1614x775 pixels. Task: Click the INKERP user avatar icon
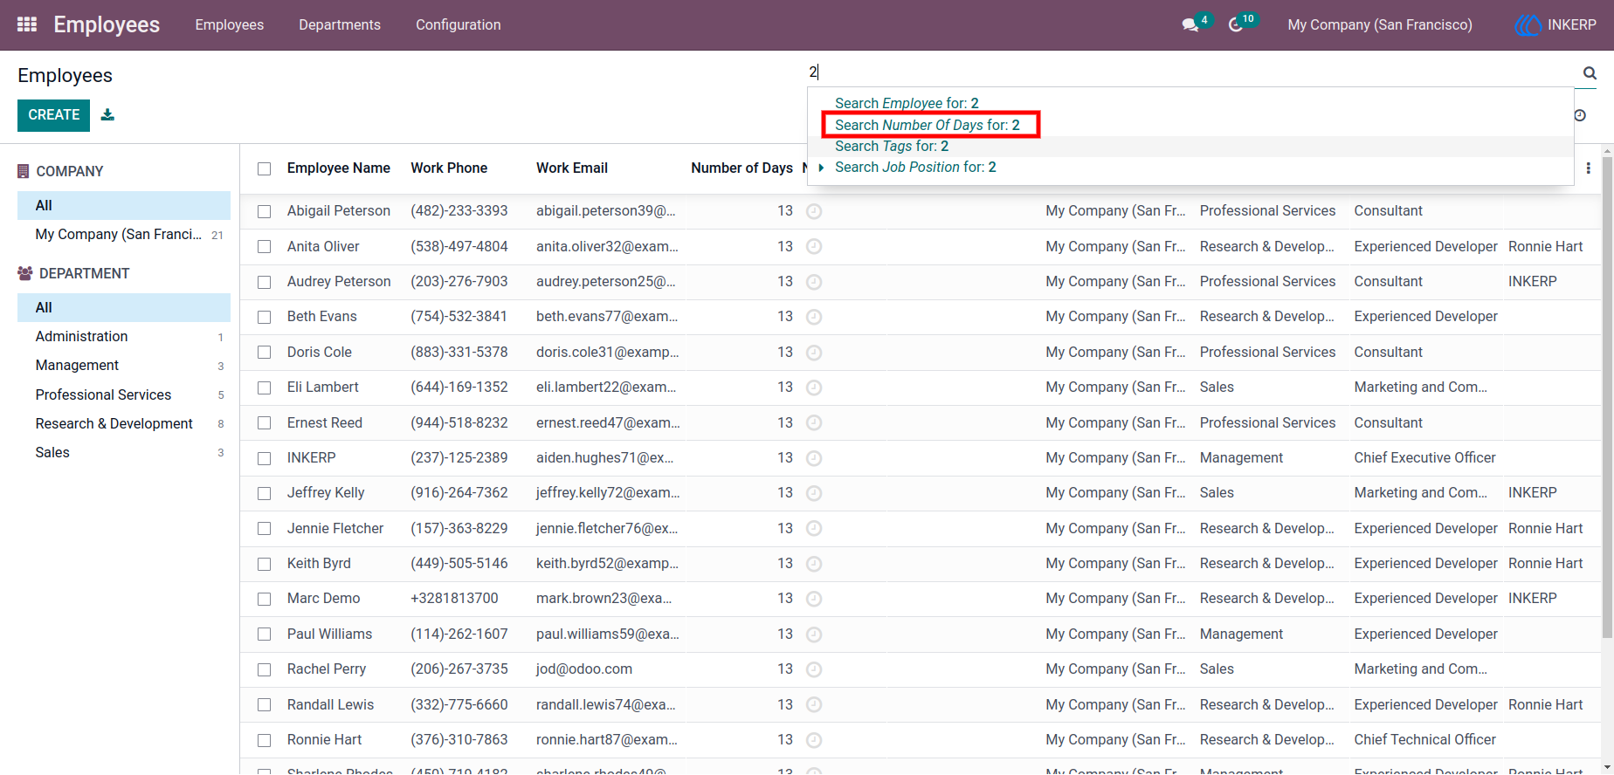coord(1528,25)
